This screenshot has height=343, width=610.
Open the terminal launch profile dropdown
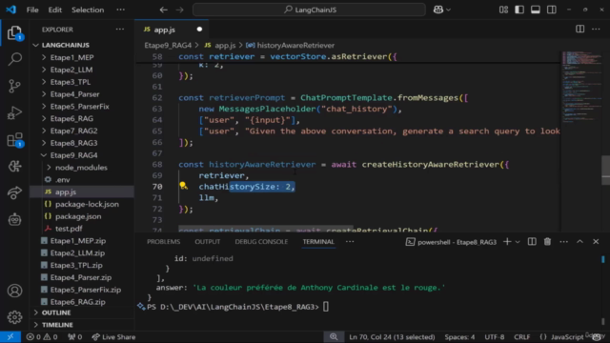pos(518,242)
